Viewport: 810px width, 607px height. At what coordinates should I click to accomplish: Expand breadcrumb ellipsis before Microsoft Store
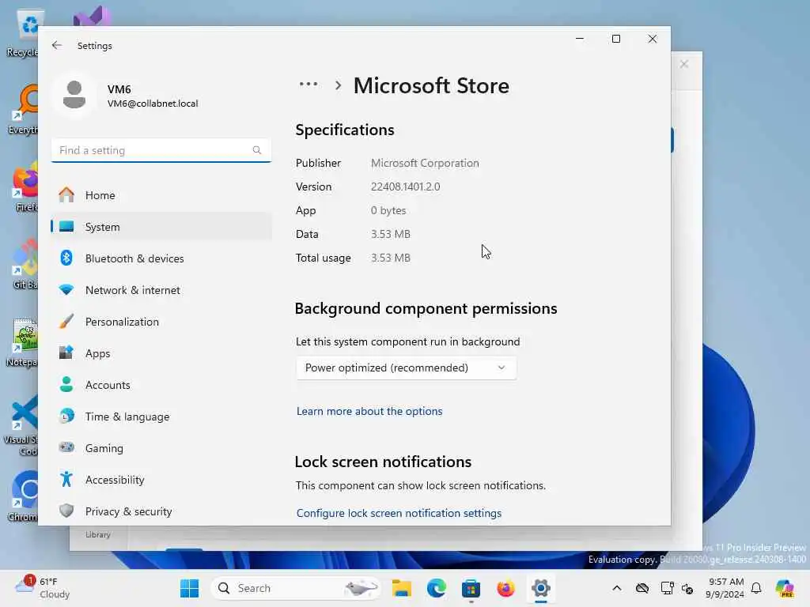pyautogui.click(x=308, y=85)
